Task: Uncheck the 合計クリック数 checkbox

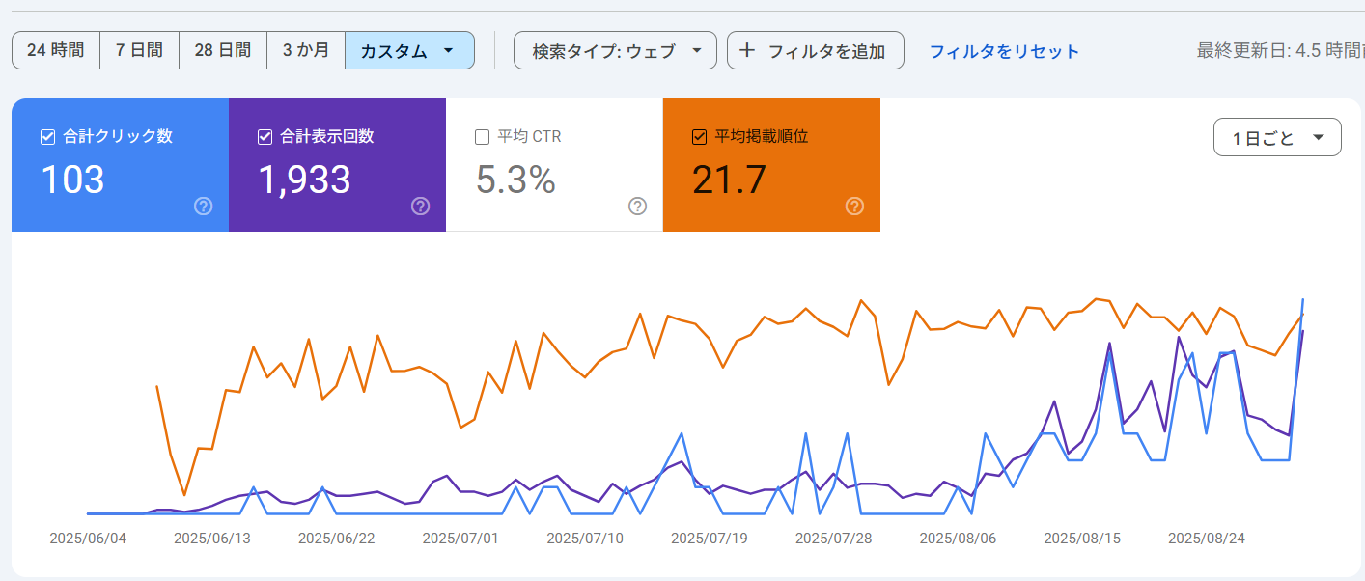Action: pos(48,137)
